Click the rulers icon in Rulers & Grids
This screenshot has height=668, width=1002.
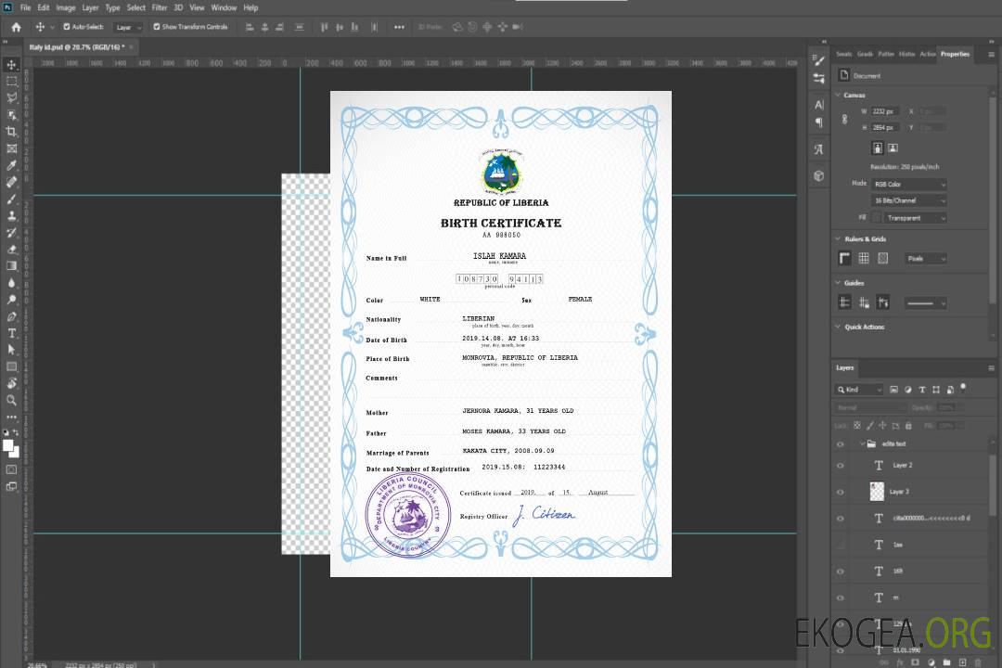tap(845, 258)
